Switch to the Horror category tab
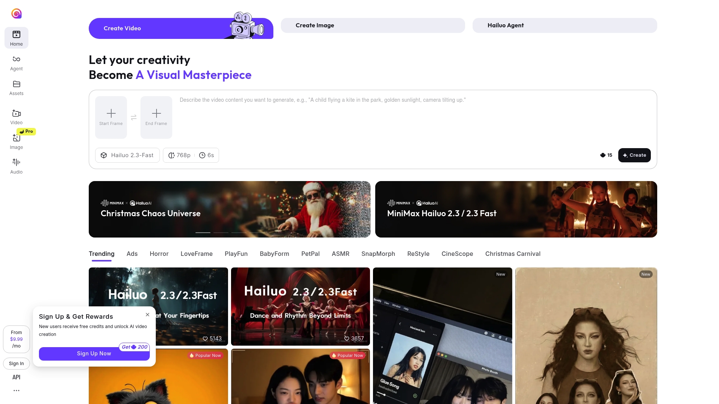719x404 pixels. (x=159, y=254)
